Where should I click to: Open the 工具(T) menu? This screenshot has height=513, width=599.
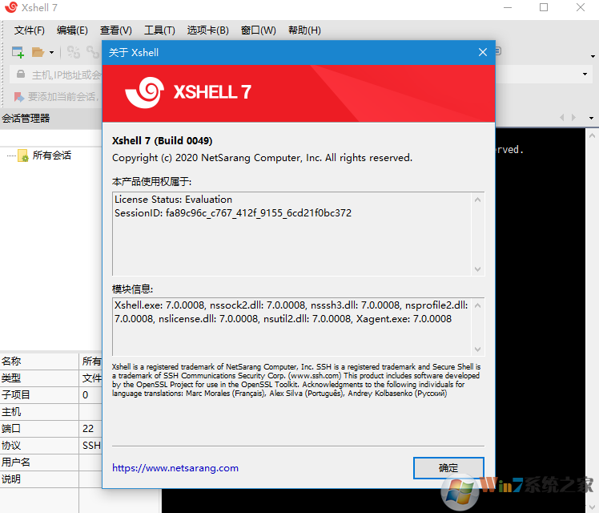coord(159,30)
